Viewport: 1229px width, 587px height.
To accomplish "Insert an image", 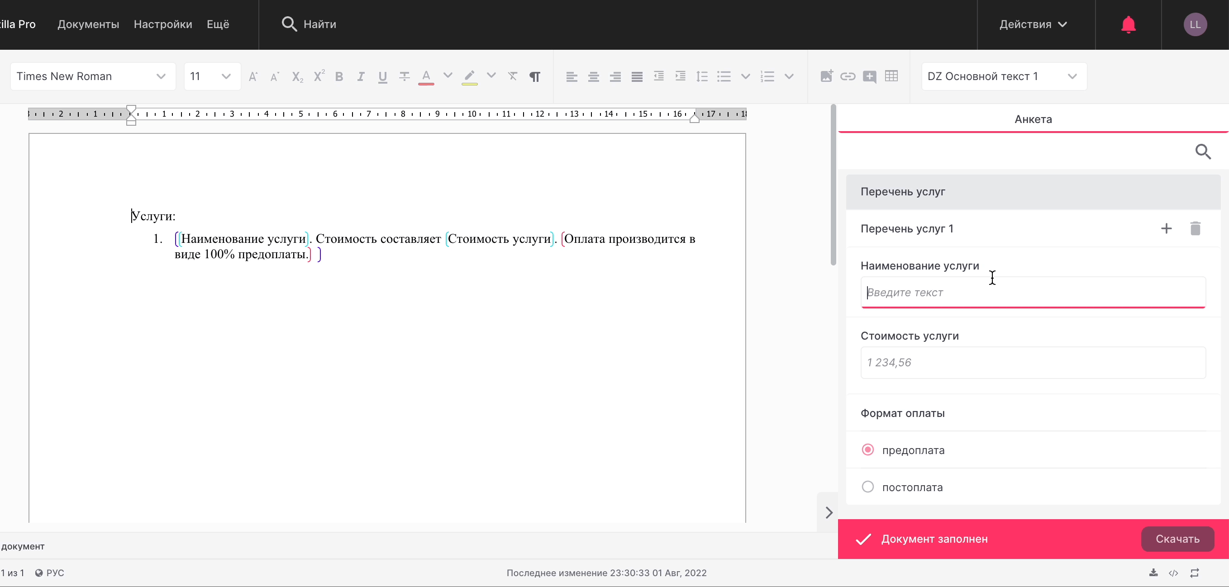I will [826, 76].
